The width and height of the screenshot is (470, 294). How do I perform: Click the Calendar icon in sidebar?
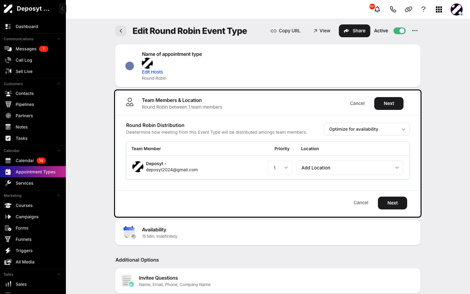coord(8,161)
